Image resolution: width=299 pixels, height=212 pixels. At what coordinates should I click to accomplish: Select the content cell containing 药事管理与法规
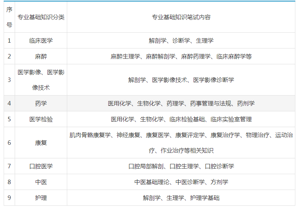(x=181, y=104)
